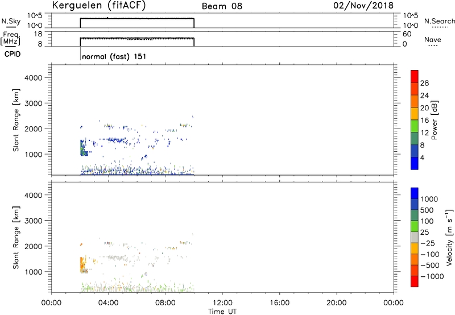
Task: Click the orange velocity cluster near 02:00
Action: [x=82, y=264]
